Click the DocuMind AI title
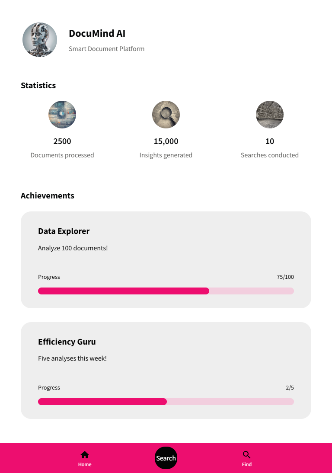This screenshot has width=332, height=473. coord(97,33)
